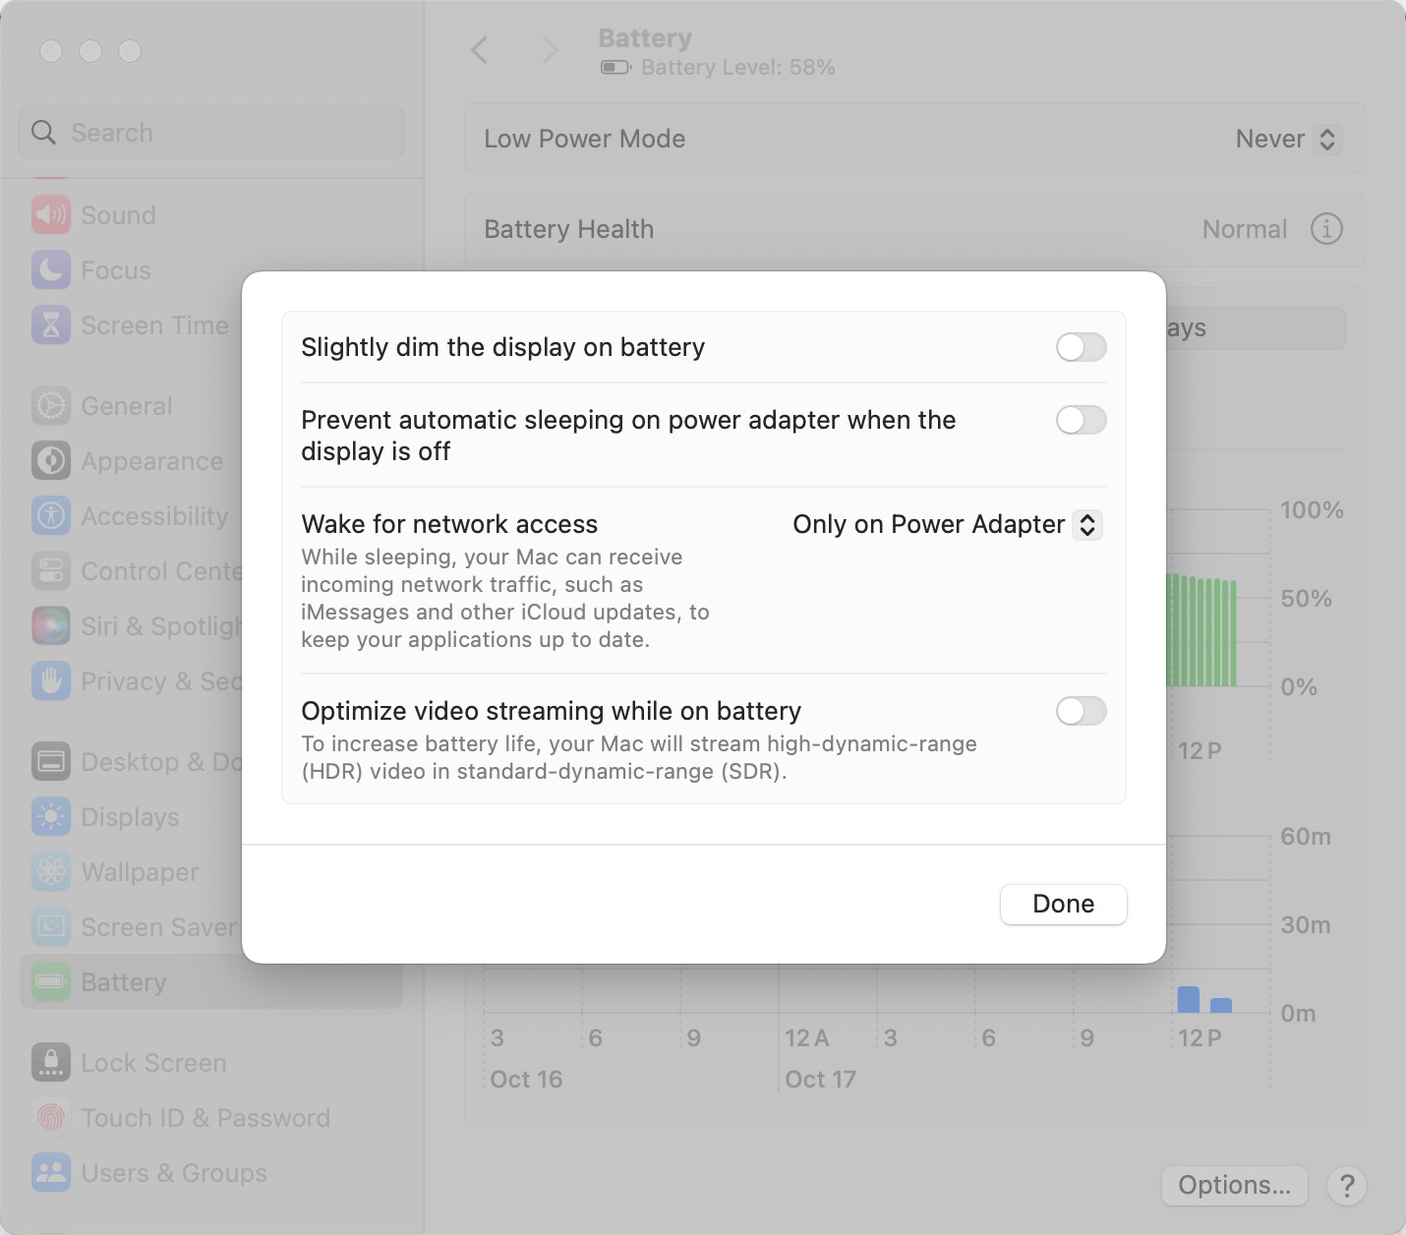Image resolution: width=1406 pixels, height=1235 pixels.
Task: Select the Battery icon in sidebar
Action: click(50, 982)
